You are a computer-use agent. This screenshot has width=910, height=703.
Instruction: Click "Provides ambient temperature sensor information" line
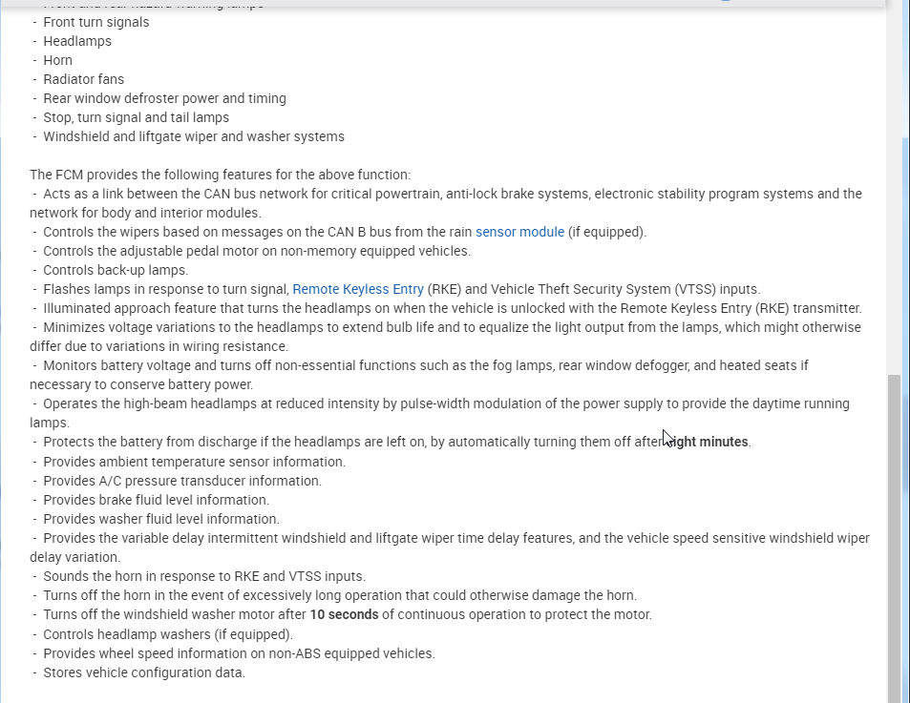pos(194,462)
